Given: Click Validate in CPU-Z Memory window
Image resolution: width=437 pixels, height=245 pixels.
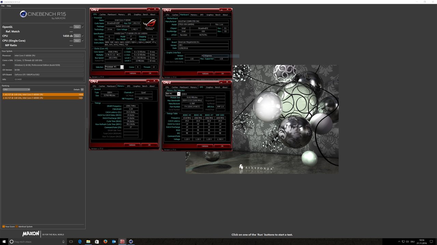Looking at the screenshot, I should click(132, 145).
